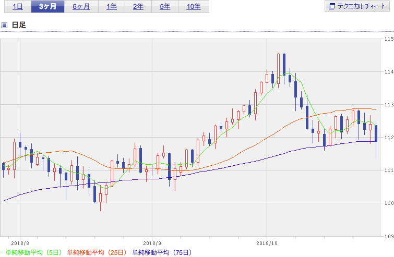Viewport: 394px width, 257px height.
Task: Click the 2018/8 axis label
Action: click(20, 243)
